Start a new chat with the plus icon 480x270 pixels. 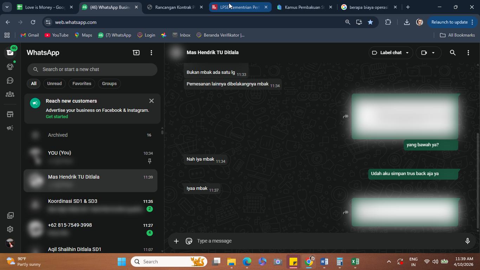[136, 52]
